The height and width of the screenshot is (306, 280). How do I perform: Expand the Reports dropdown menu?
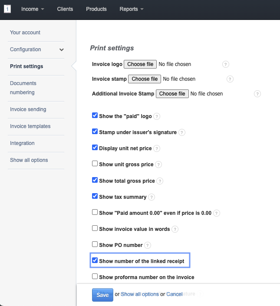click(132, 9)
